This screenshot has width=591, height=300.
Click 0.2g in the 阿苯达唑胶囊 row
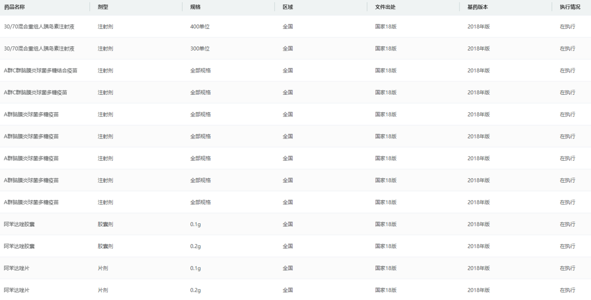pos(195,246)
